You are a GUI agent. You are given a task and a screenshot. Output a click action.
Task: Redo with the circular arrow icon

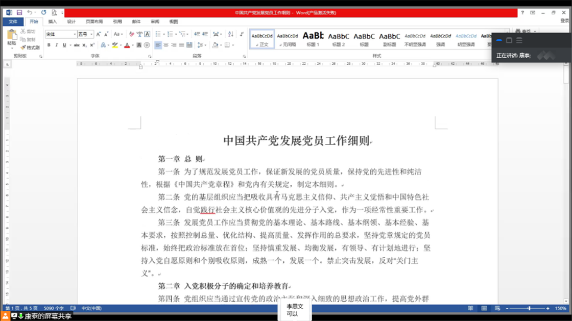(x=44, y=12)
